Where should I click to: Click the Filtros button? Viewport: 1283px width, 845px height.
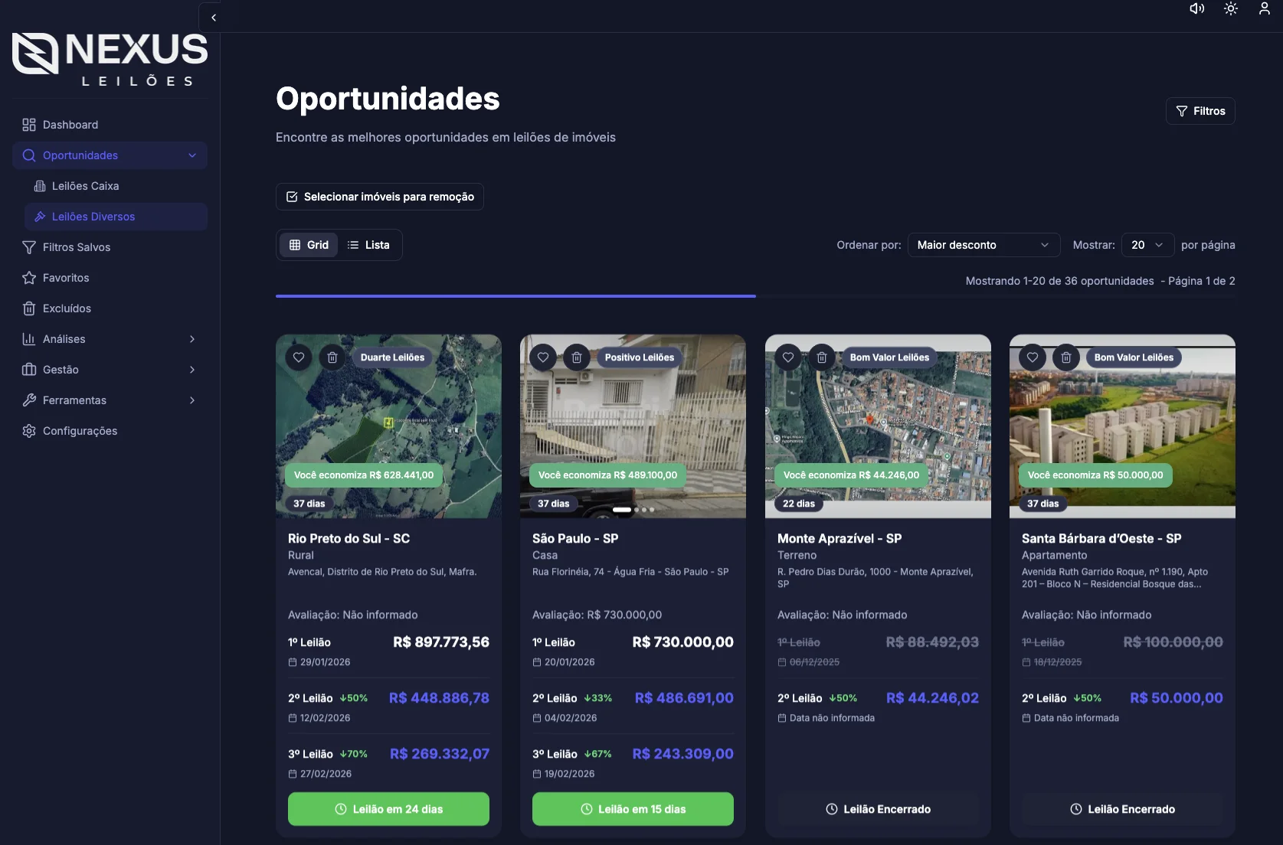click(x=1200, y=110)
